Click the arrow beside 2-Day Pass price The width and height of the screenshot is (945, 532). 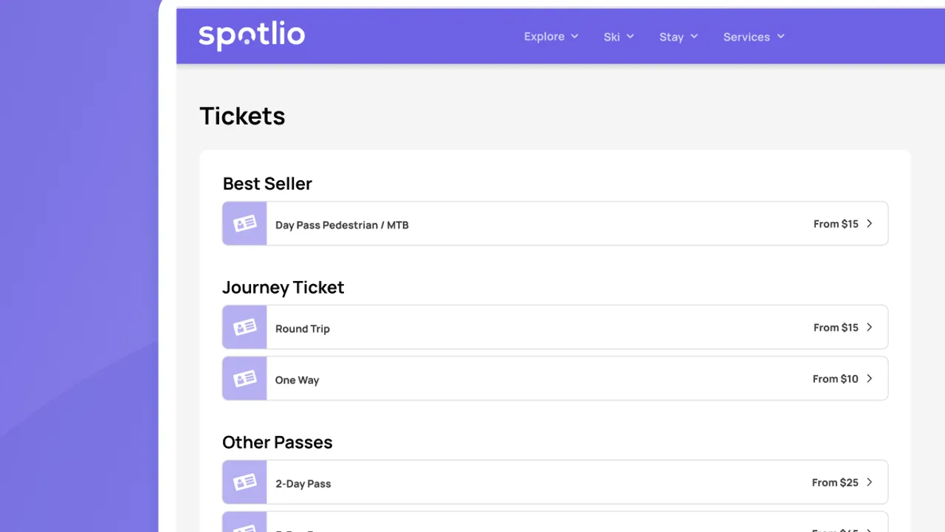pos(869,483)
